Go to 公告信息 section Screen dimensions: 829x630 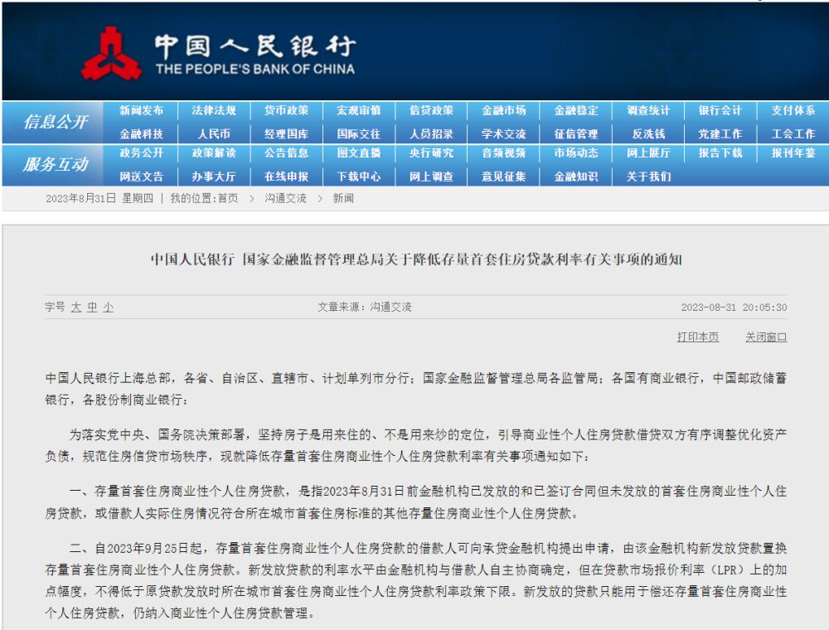coord(286,153)
